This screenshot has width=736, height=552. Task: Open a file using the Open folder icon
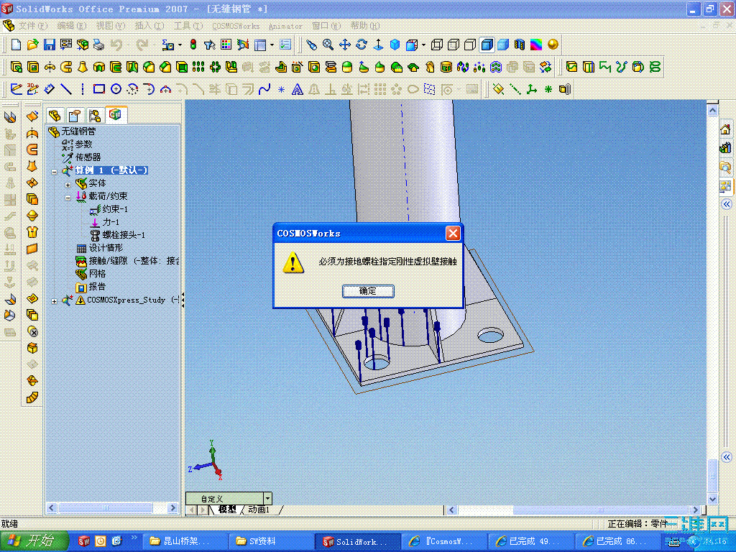pyautogui.click(x=32, y=45)
